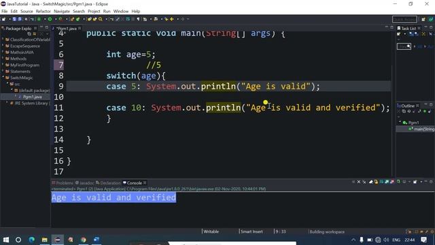
Task: Select the Statements project
Action: point(20,71)
